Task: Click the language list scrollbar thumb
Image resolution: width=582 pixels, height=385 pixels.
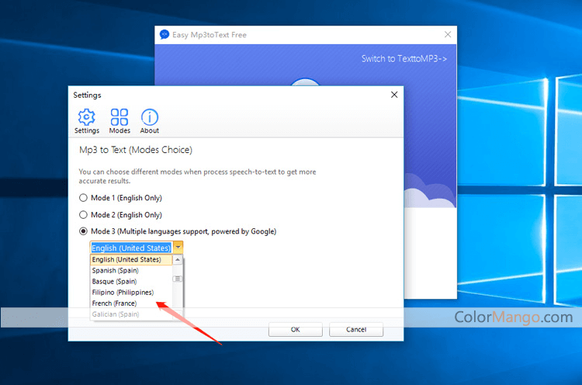Action: coord(178,279)
